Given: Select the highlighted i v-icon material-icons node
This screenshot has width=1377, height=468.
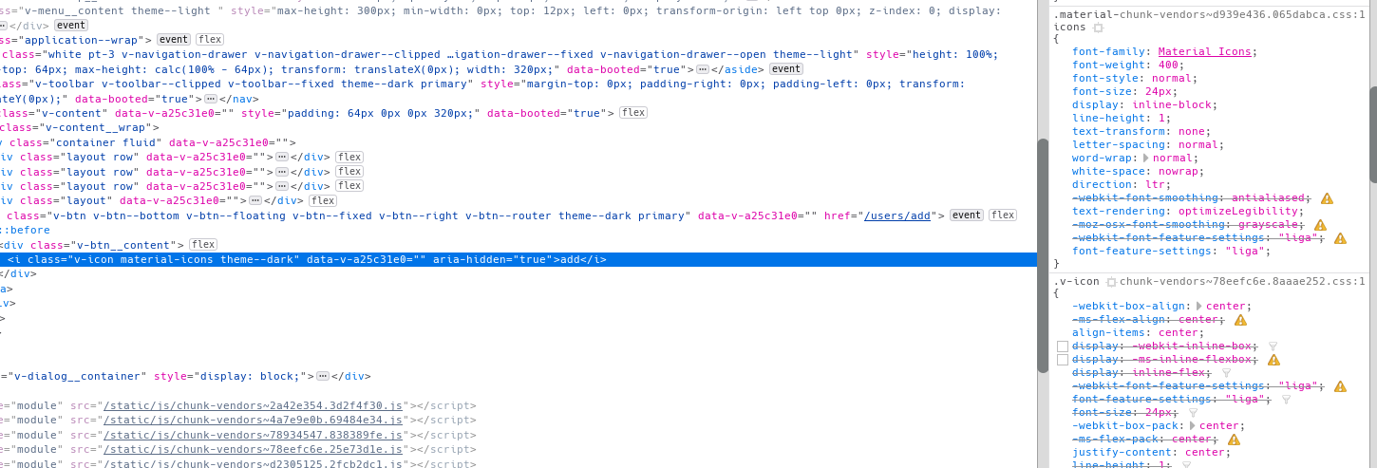Looking at the screenshot, I should click(519, 259).
